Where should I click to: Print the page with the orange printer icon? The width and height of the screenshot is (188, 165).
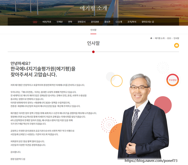click(176, 45)
